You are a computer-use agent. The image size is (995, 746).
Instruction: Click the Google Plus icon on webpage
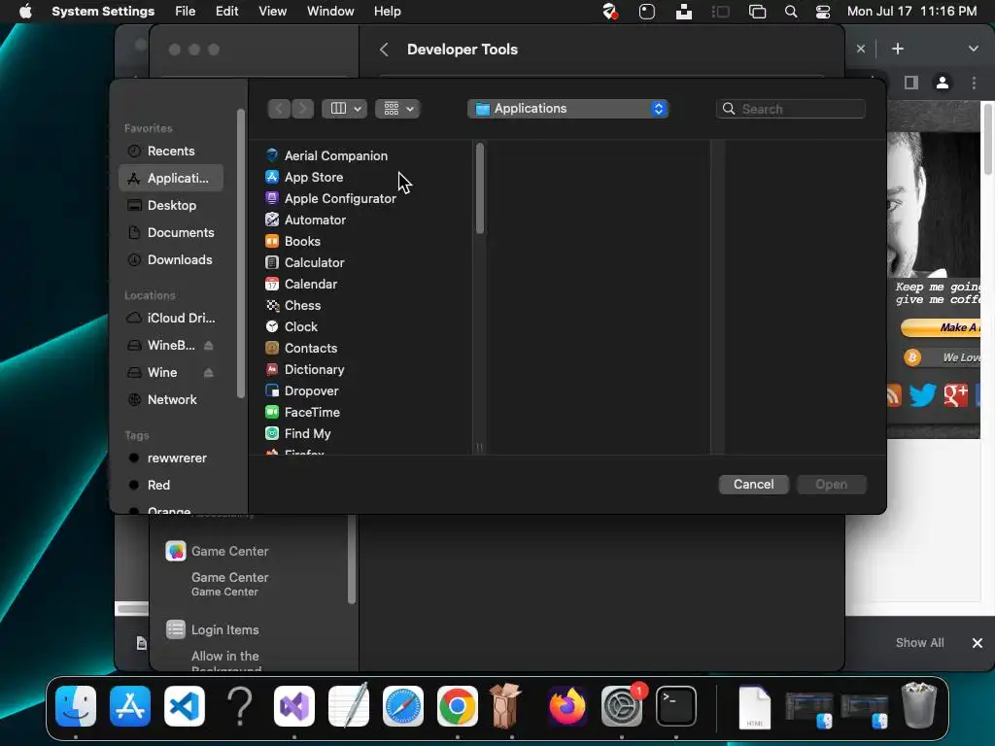tap(956, 394)
